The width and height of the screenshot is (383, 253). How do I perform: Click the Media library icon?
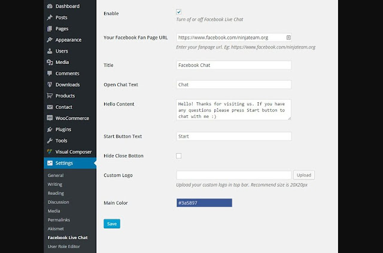(x=50, y=62)
